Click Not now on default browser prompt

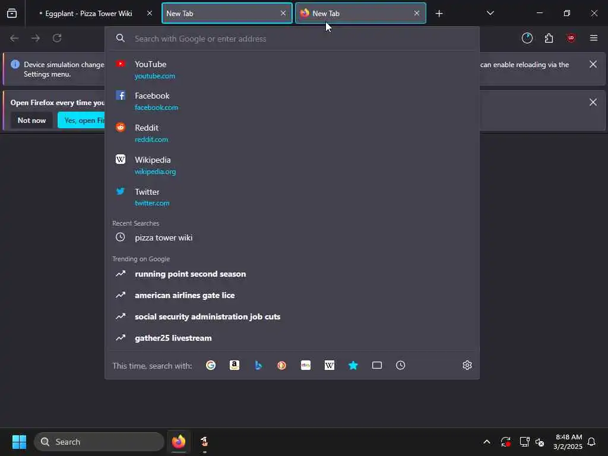32,120
